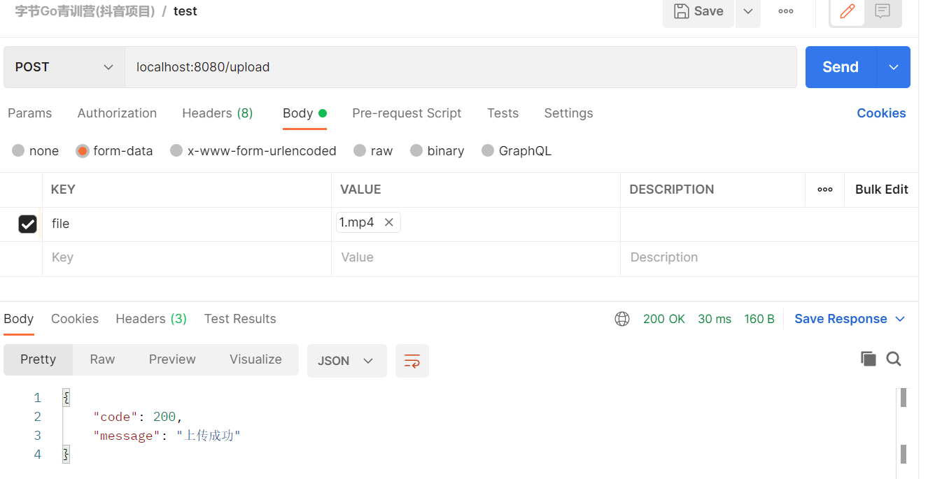Switch to the Raw response view
The height and width of the screenshot is (479, 928).
coord(102,359)
